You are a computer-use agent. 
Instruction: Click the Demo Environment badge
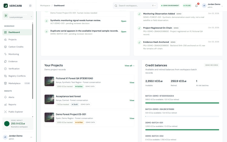pos(170,6)
